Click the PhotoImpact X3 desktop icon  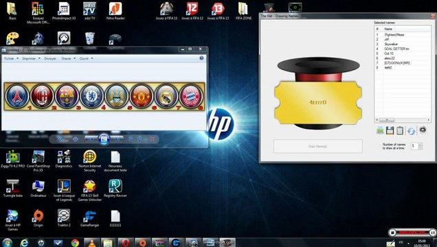click(64, 11)
